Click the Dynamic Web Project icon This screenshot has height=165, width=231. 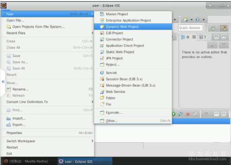click(x=102, y=27)
